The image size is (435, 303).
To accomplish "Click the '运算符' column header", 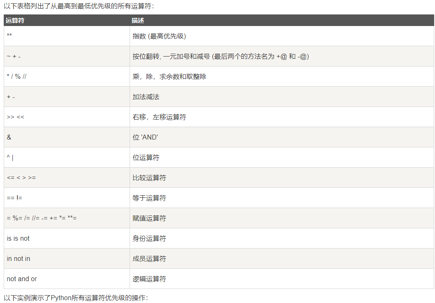I will pyautogui.click(x=67, y=20).
